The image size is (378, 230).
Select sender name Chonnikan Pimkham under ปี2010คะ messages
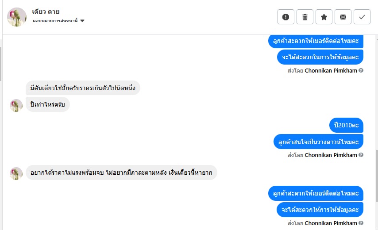pos(331,155)
